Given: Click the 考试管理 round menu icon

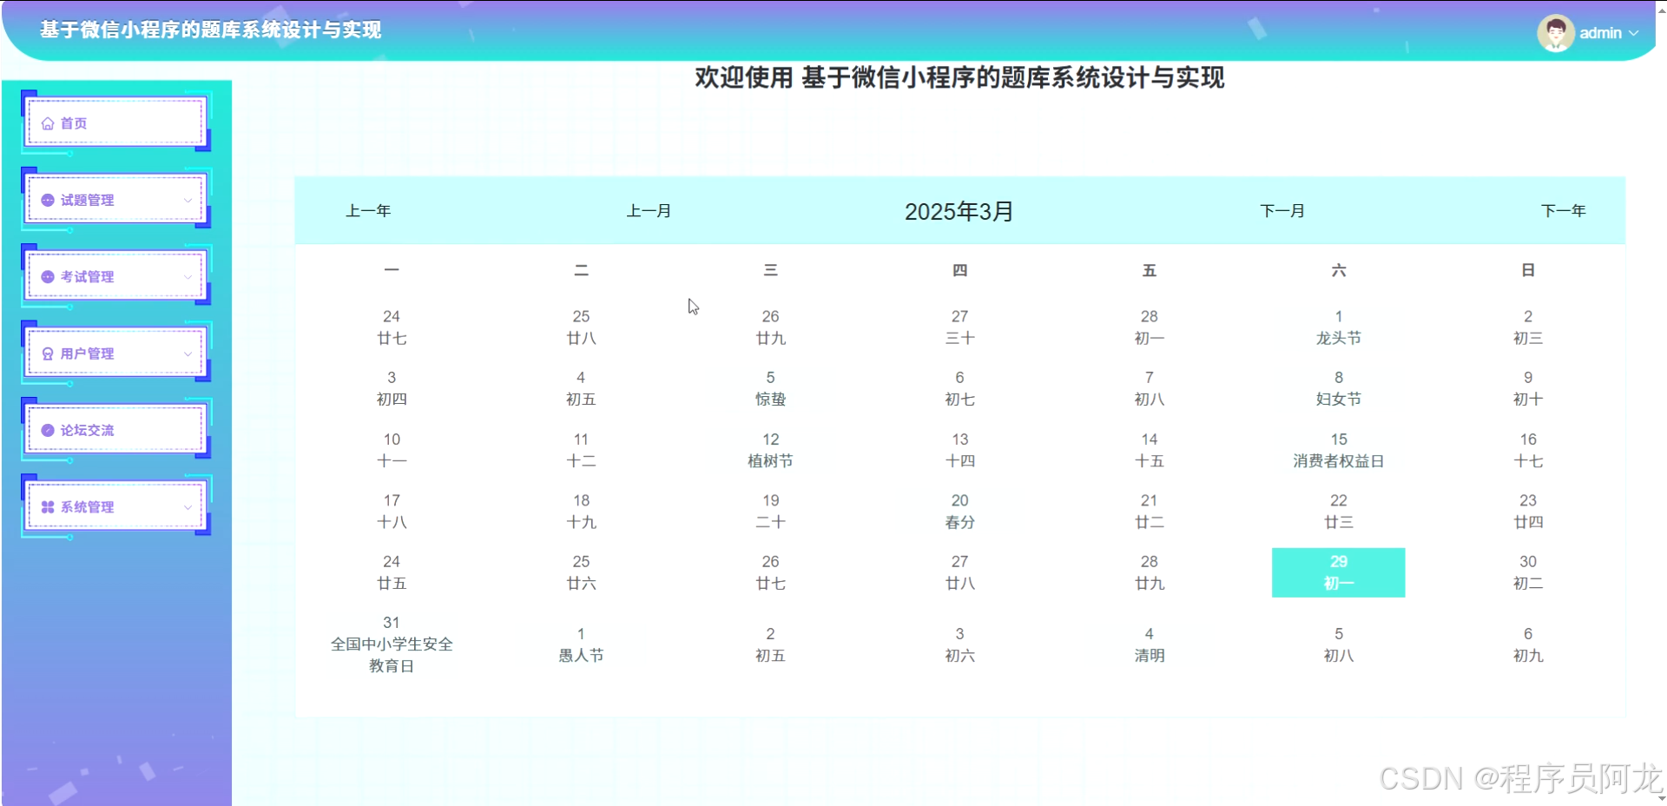Looking at the screenshot, I should coord(48,277).
